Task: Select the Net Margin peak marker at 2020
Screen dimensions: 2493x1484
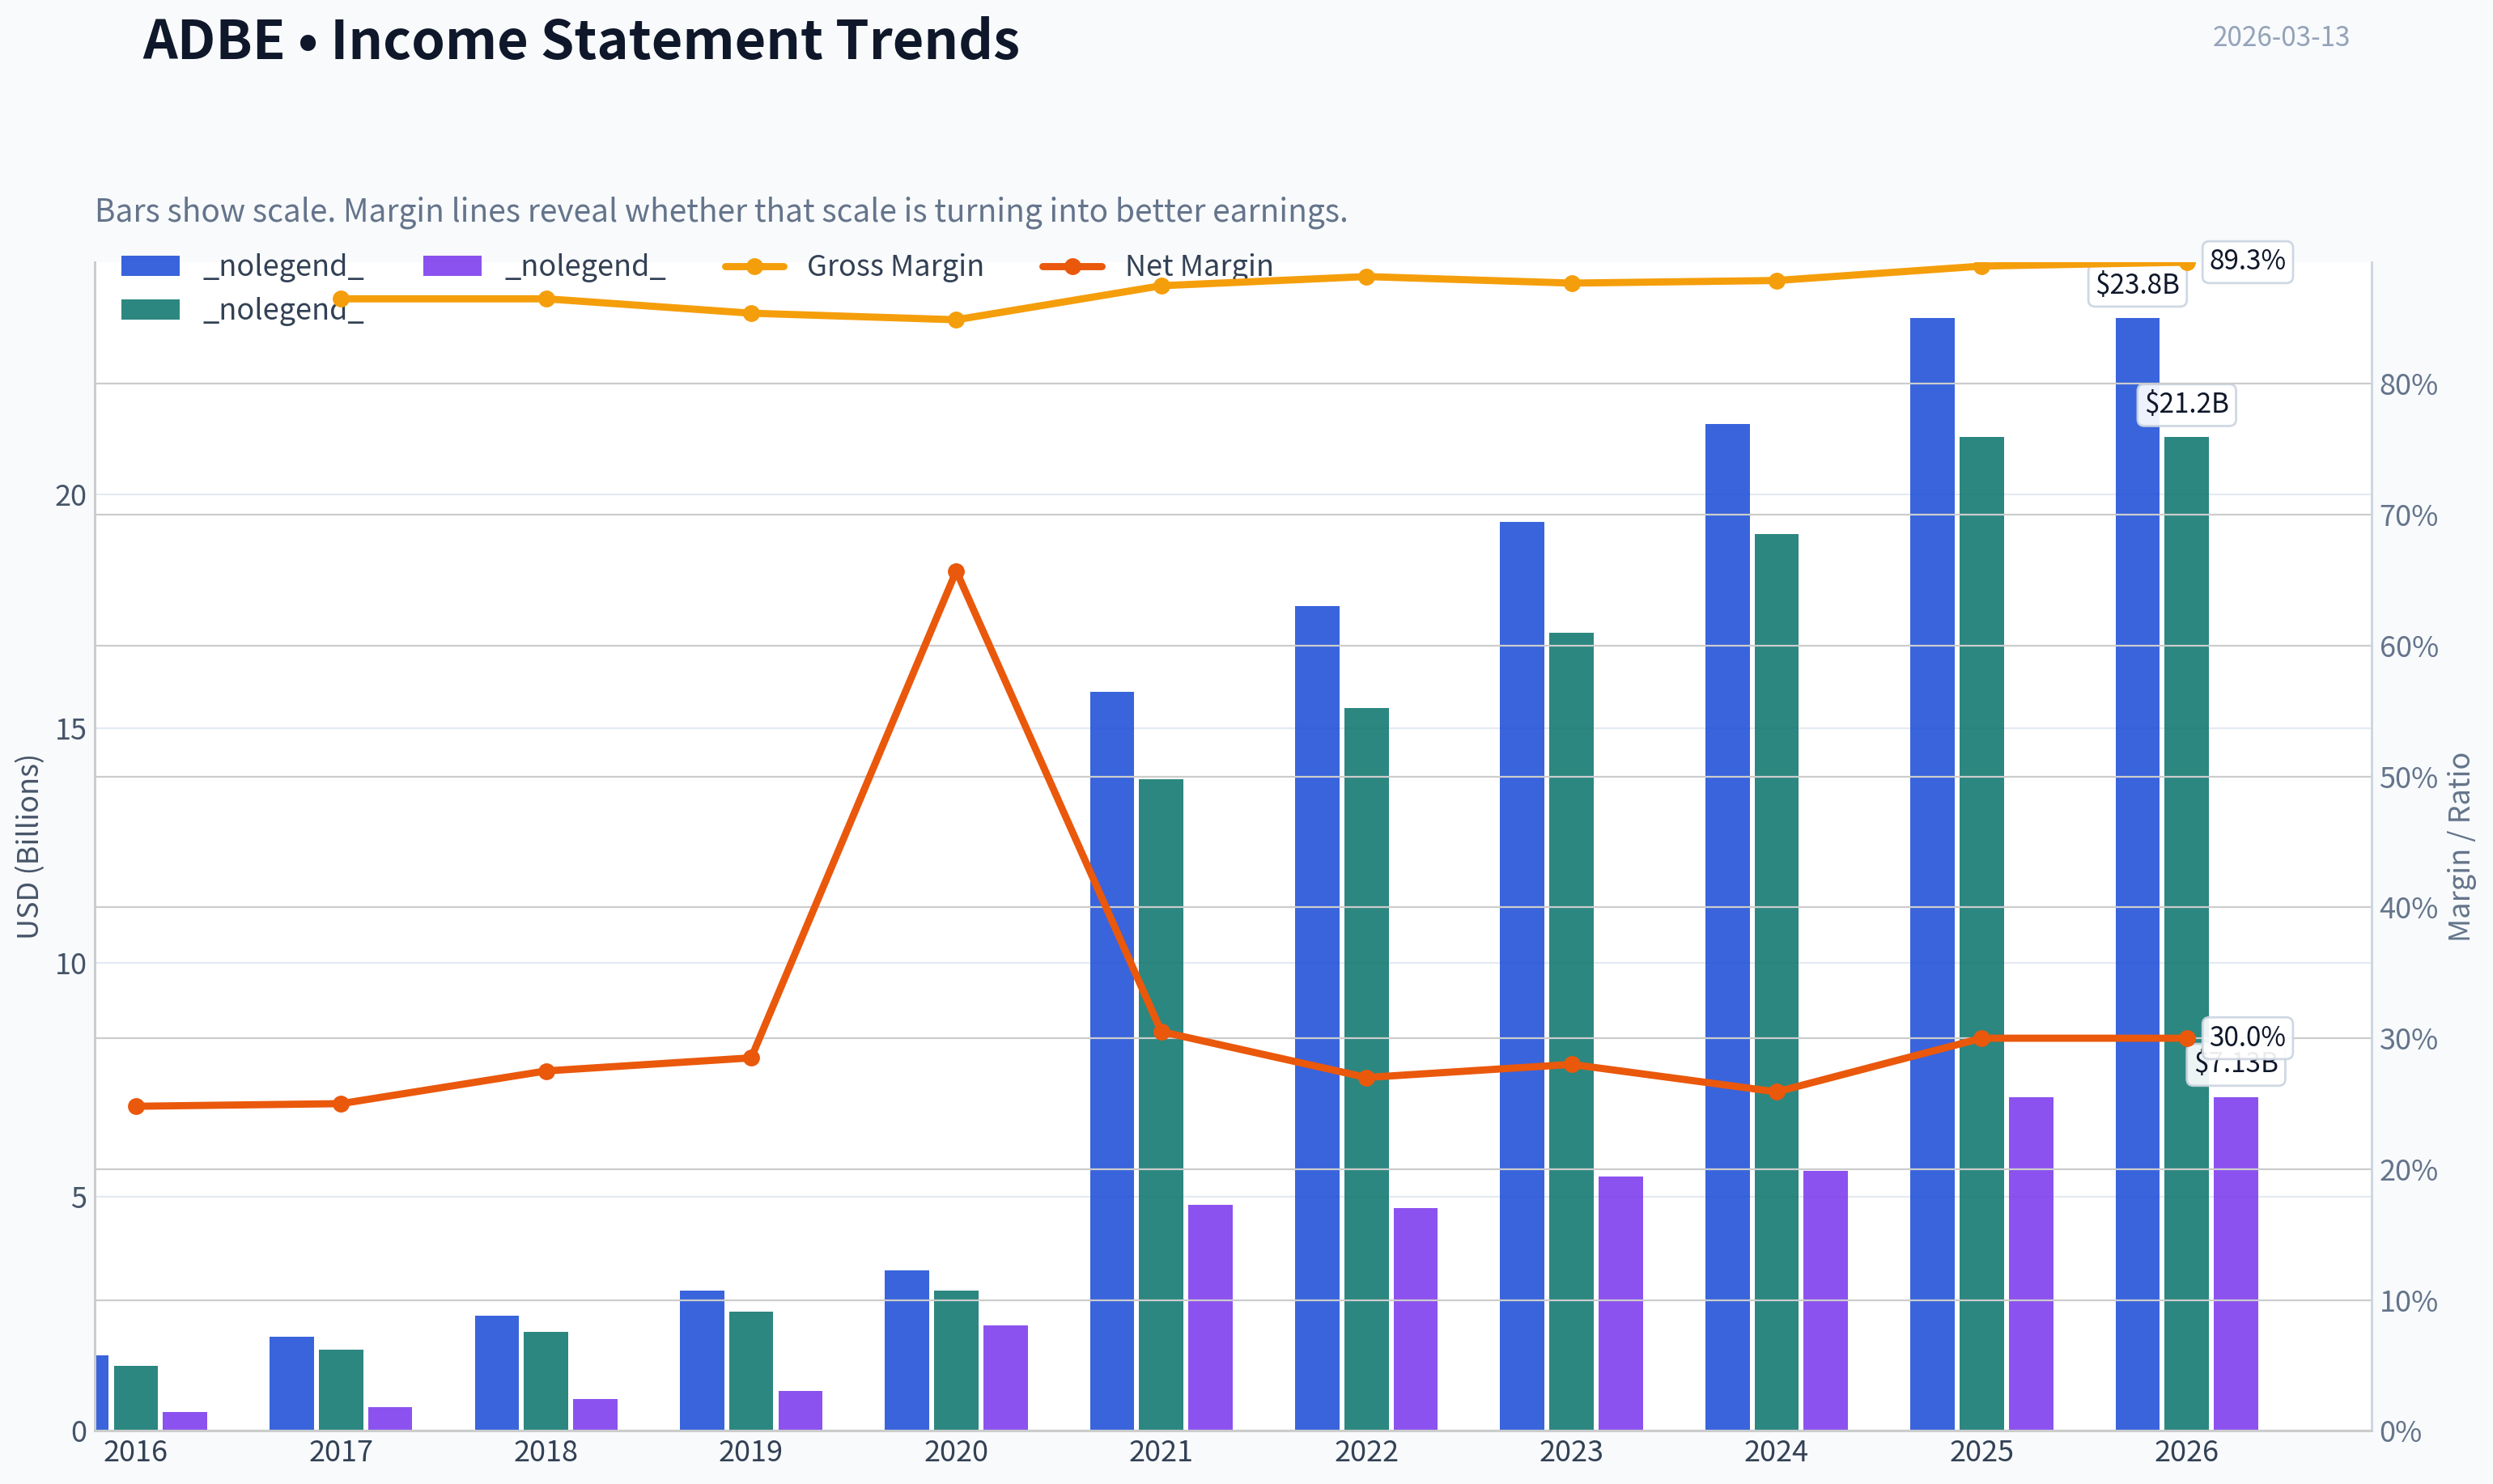Action: (x=956, y=572)
